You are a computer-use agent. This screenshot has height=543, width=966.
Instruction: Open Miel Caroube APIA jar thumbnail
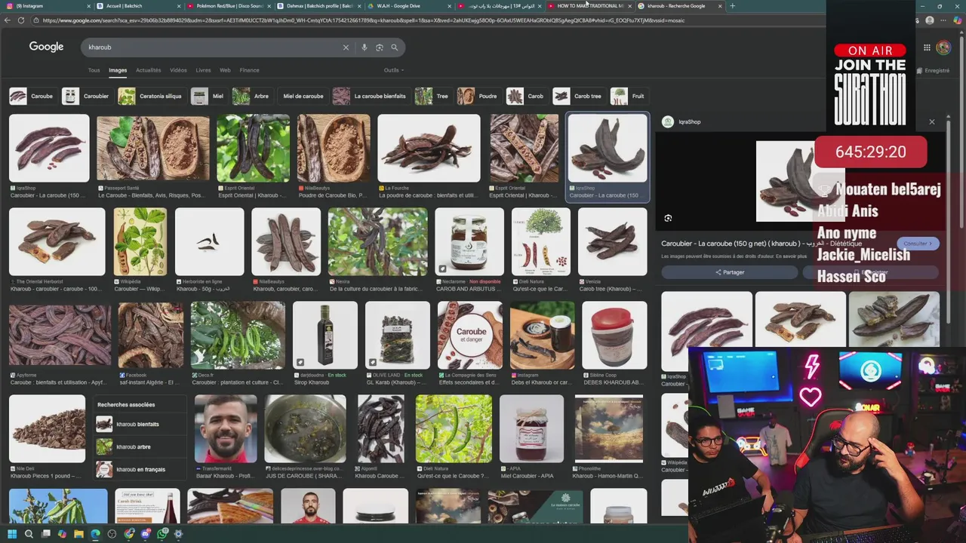point(531,429)
